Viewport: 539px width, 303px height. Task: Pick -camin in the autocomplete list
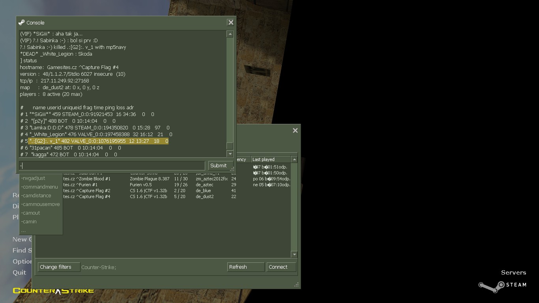[29, 222]
